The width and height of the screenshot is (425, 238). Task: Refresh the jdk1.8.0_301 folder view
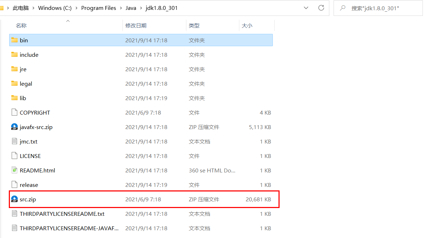pos(321,8)
